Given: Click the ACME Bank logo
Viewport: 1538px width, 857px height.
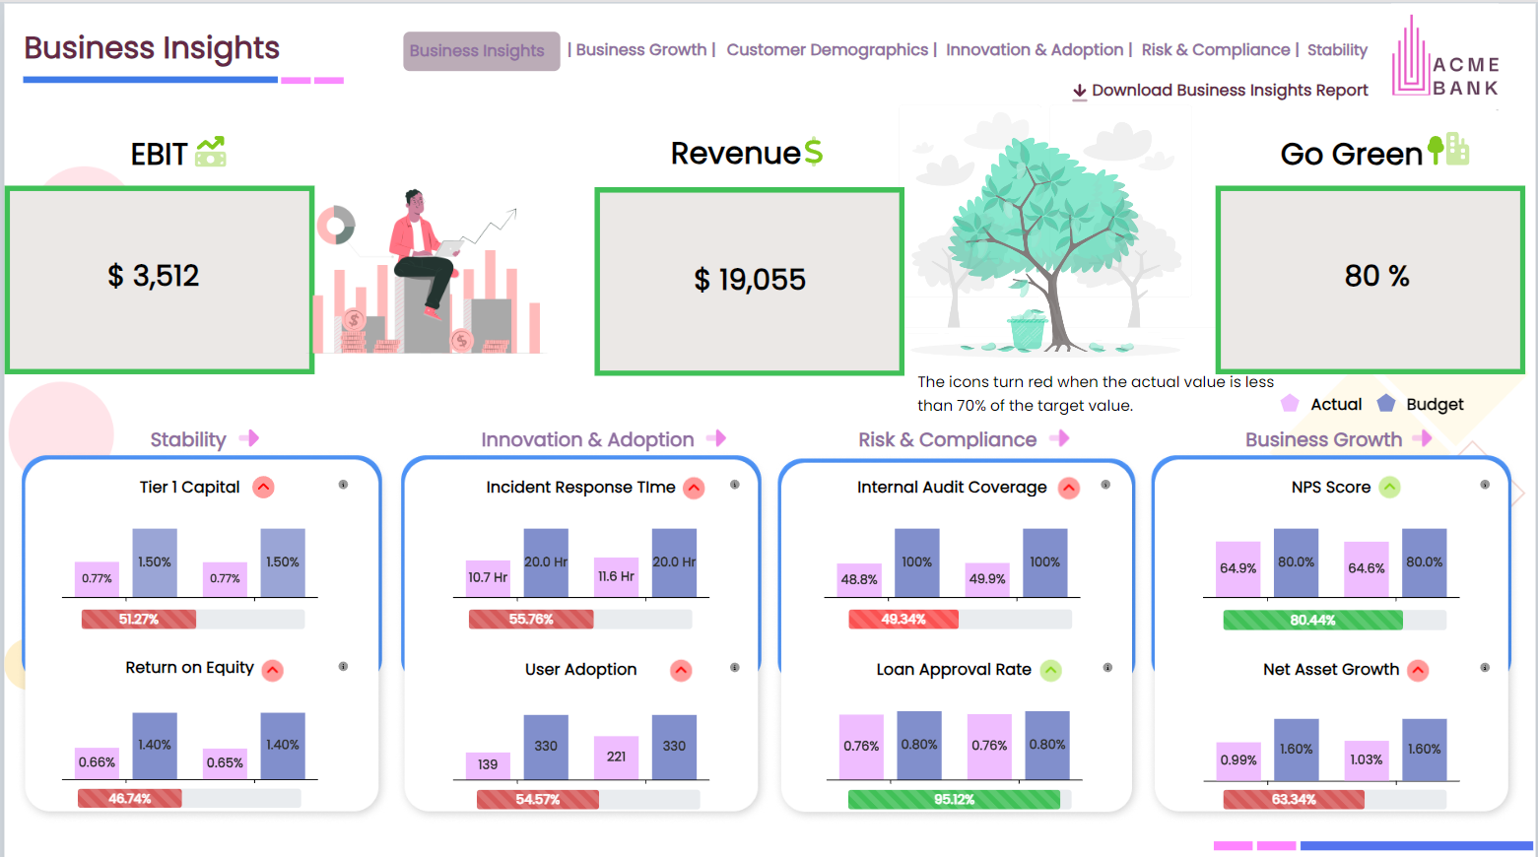Looking at the screenshot, I should tap(1445, 57).
